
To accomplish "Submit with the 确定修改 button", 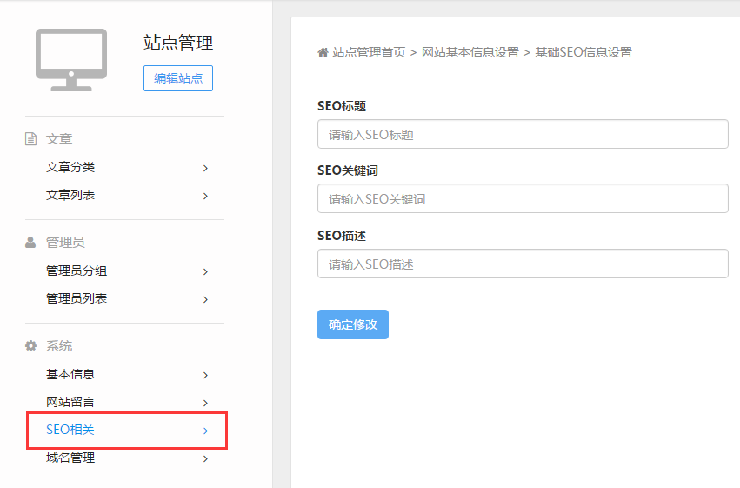I will [x=353, y=324].
